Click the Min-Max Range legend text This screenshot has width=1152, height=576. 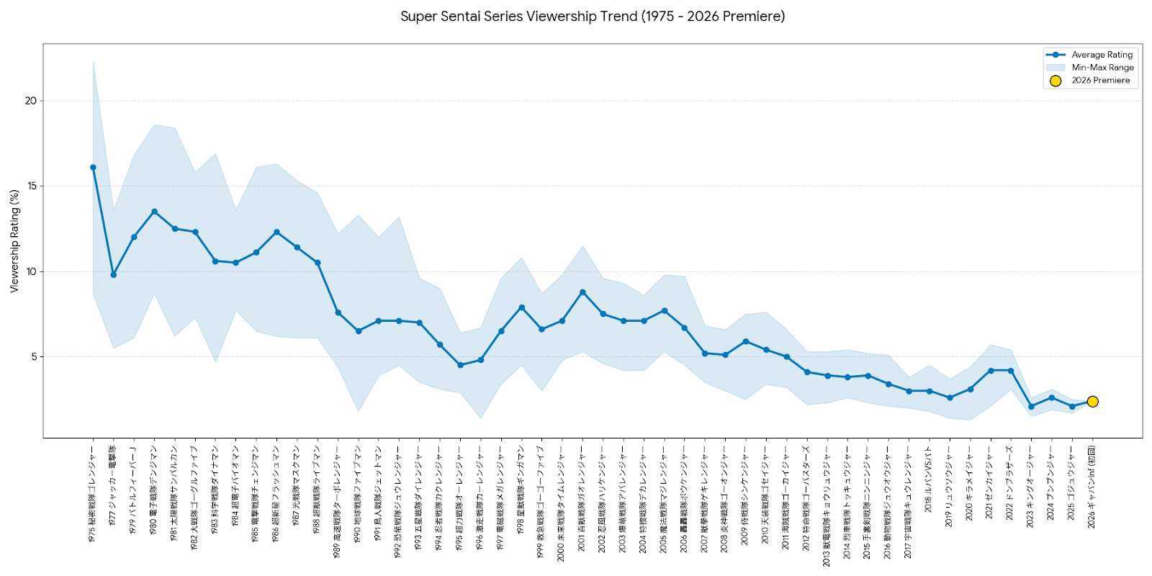coord(1102,68)
